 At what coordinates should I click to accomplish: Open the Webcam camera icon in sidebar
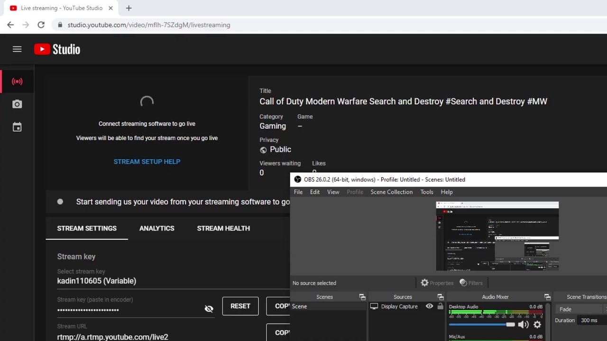point(17,104)
